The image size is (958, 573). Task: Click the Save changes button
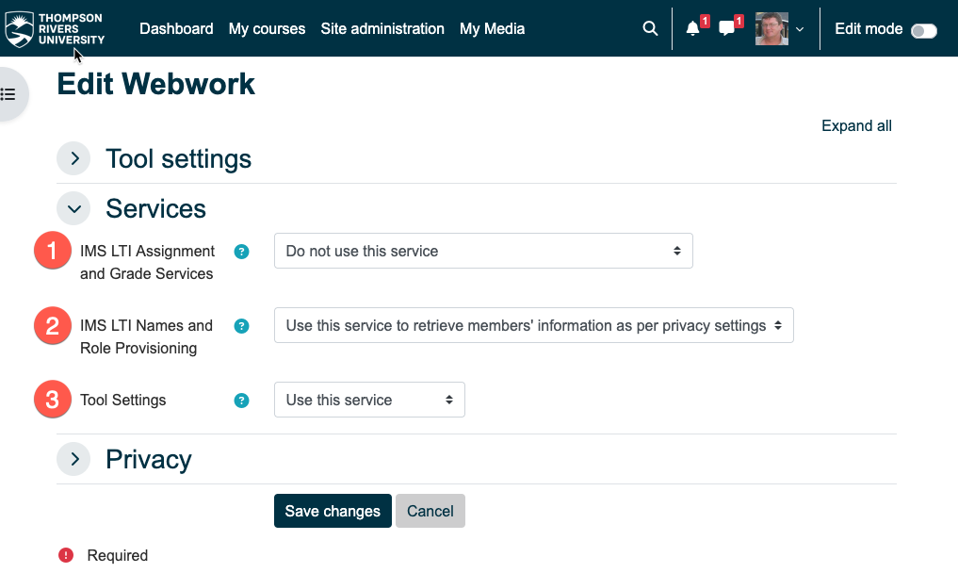(x=333, y=511)
